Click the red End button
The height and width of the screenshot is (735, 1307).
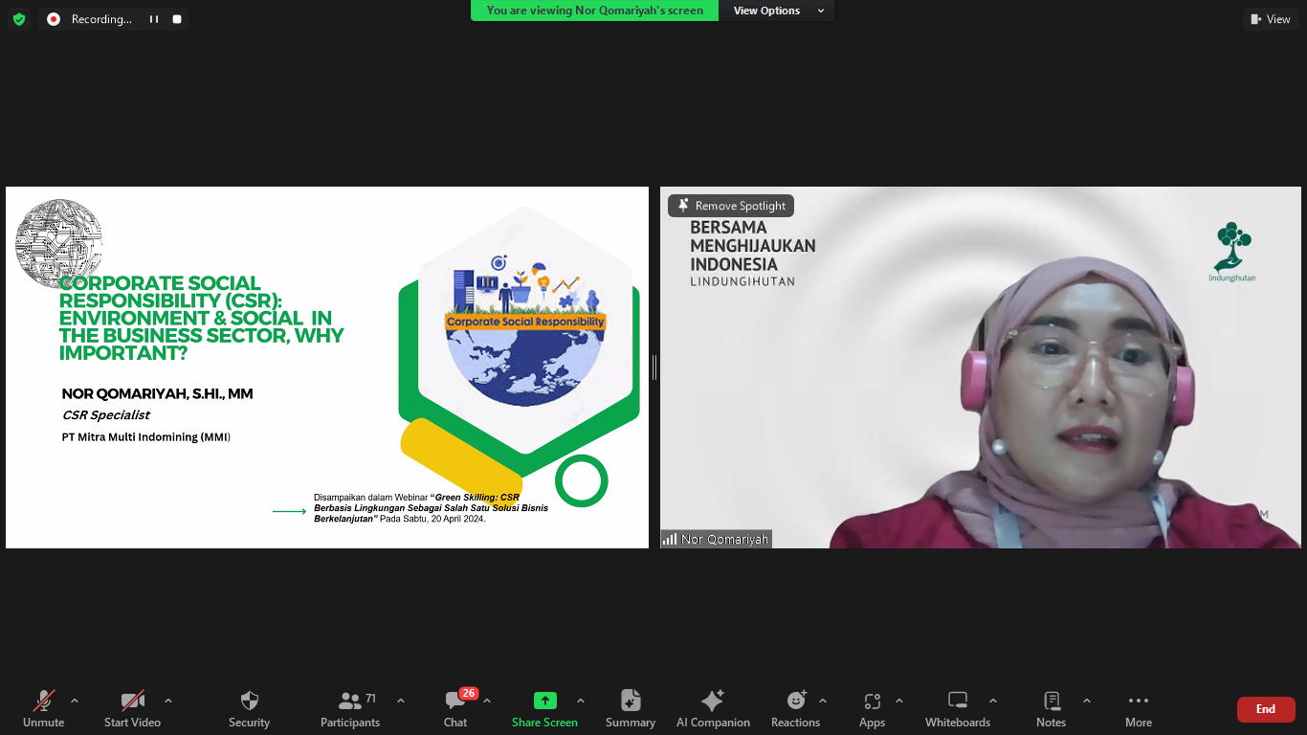coord(1265,709)
